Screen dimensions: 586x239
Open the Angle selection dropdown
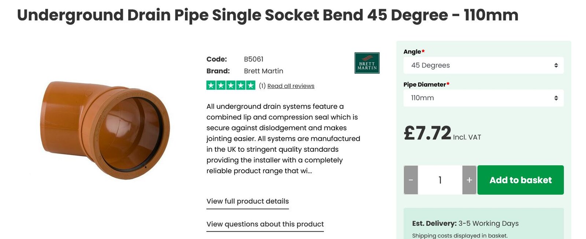pyautogui.click(x=483, y=65)
